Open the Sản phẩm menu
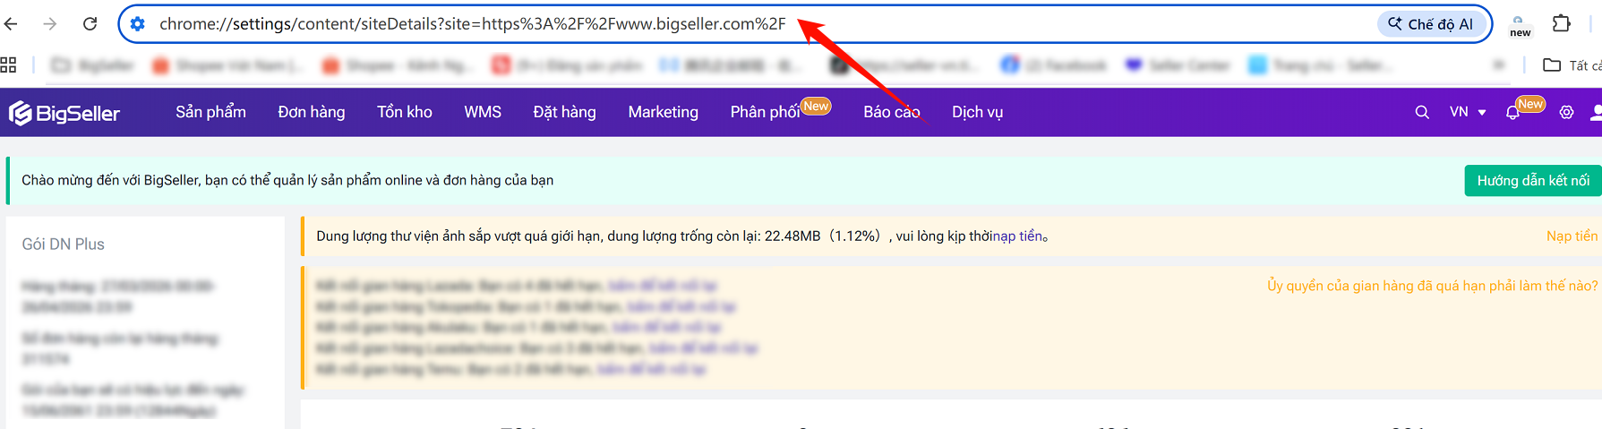1602x429 pixels. pyautogui.click(x=210, y=112)
